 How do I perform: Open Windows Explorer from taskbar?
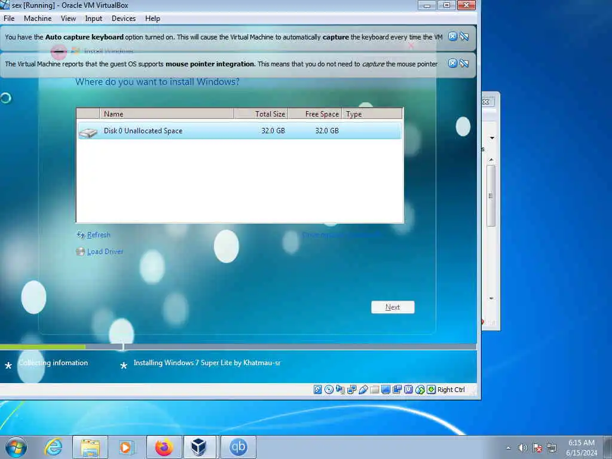pos(90,447)
